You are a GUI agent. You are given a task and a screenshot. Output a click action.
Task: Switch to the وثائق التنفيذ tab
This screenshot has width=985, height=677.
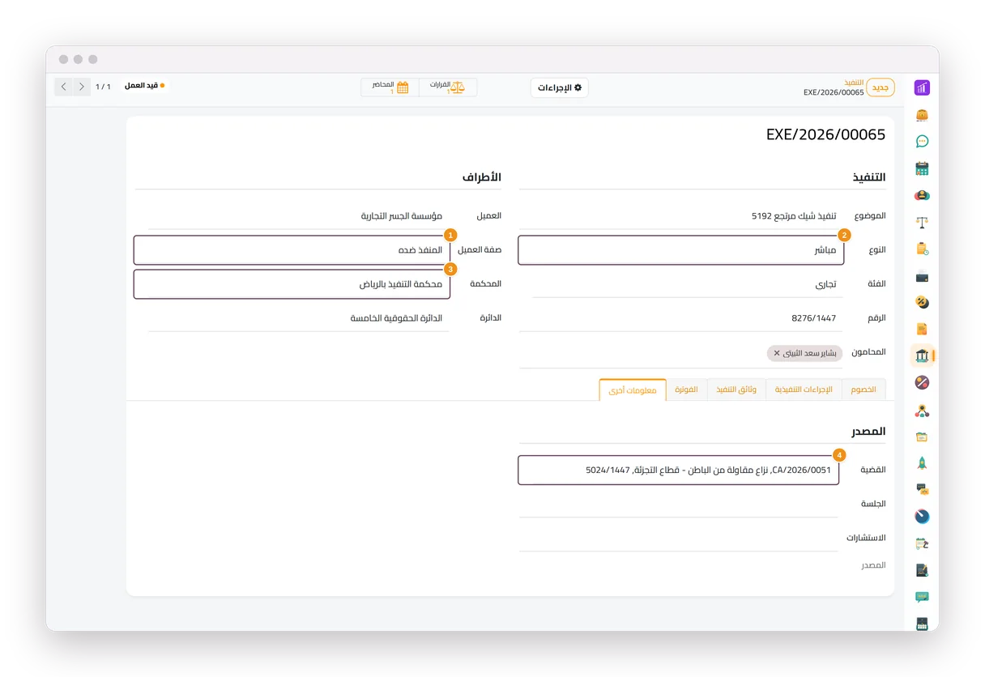pyautogui.click(x=736, y=390)
